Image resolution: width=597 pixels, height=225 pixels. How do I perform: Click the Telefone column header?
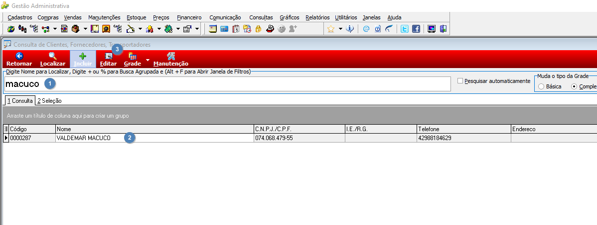point(464,129)
